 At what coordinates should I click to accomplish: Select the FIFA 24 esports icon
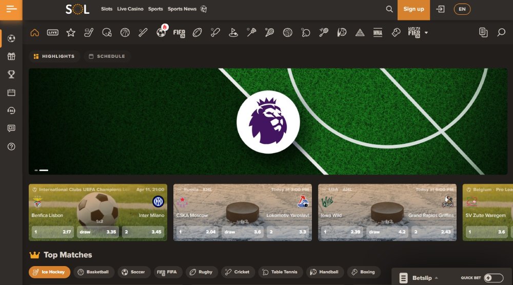click(x=179, y=33)
